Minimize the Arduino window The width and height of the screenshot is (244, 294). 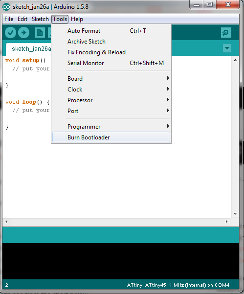coord(197,5)
